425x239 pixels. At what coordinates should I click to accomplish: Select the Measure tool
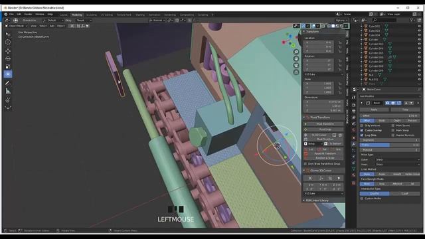click(x=8, y=92)
